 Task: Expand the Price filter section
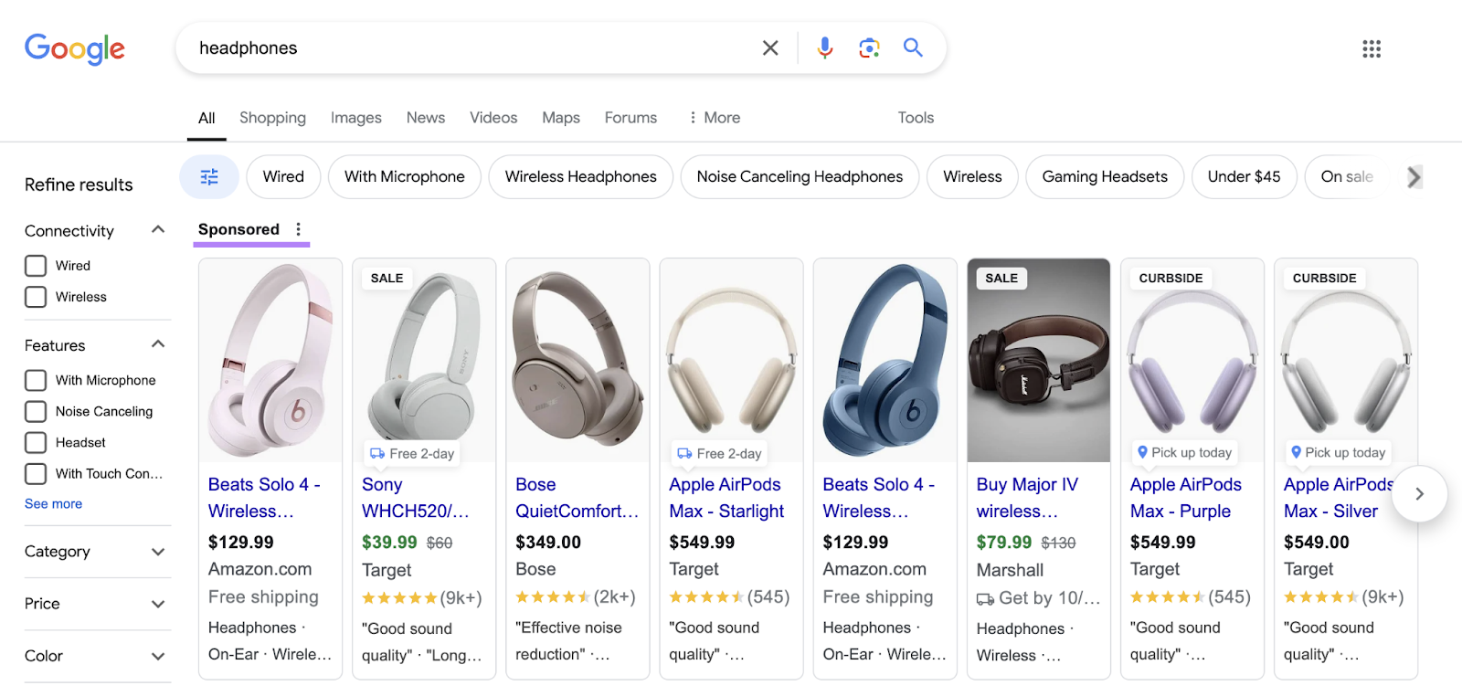point(96,604)
